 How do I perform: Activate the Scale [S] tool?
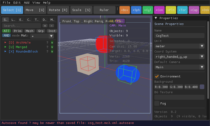[81, 10]
